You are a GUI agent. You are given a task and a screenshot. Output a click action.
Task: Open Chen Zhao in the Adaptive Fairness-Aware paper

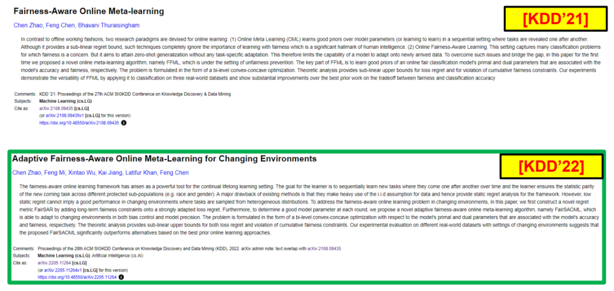coord(27,173)
